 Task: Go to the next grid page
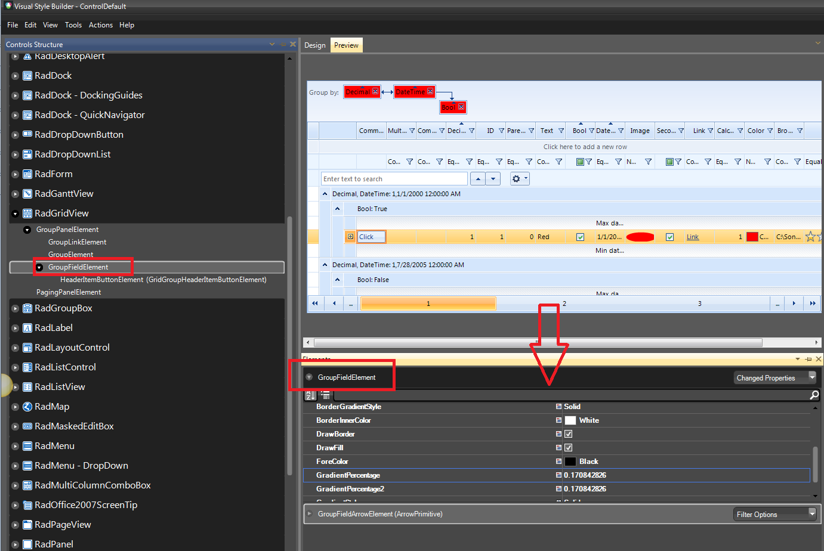794,304
